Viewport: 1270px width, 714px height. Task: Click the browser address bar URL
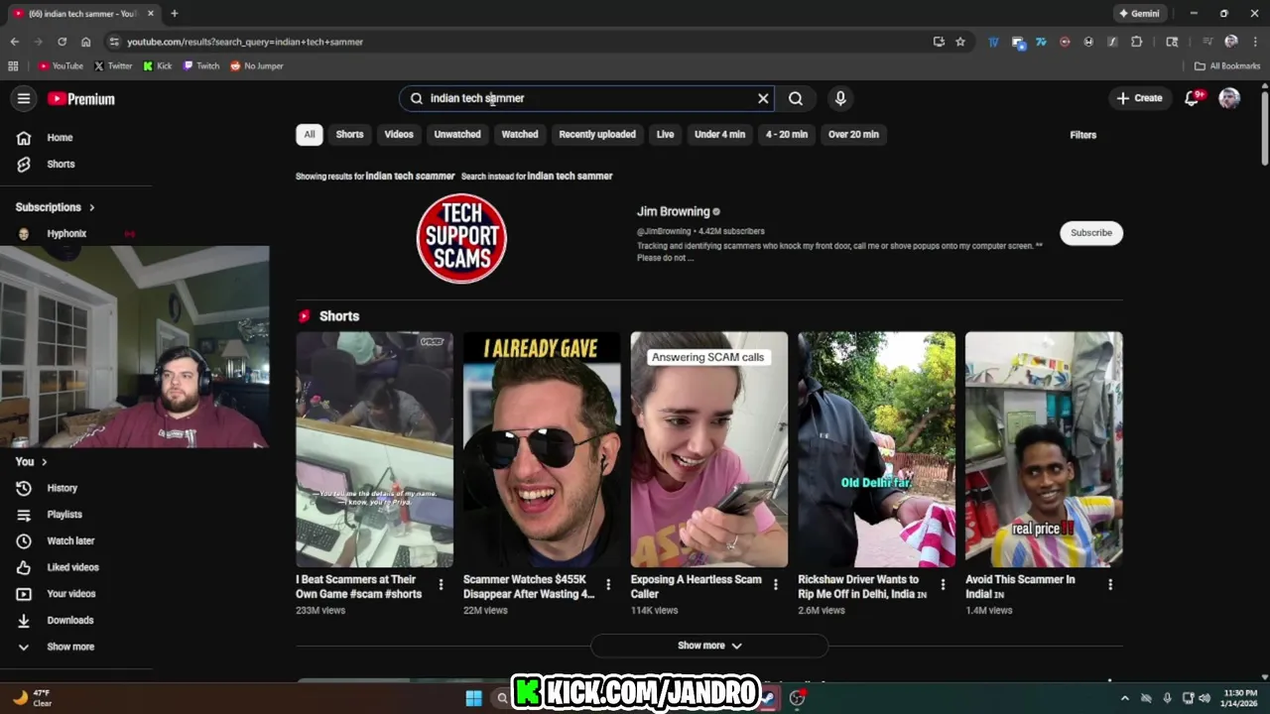245,42
